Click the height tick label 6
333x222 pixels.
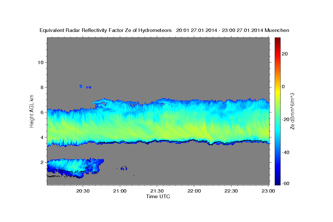tap(42, 112)
